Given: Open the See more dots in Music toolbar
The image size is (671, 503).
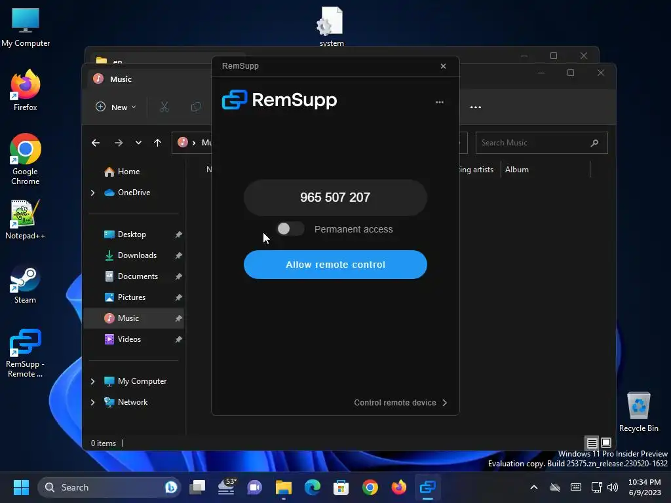Looking at the screenshot, I should pyautogui.click(x=476, y=107).
